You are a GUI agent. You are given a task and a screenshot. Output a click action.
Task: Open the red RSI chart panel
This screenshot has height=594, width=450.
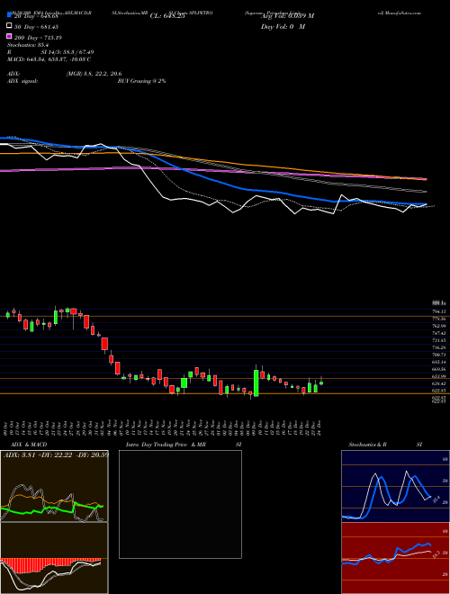coord(395,558)
